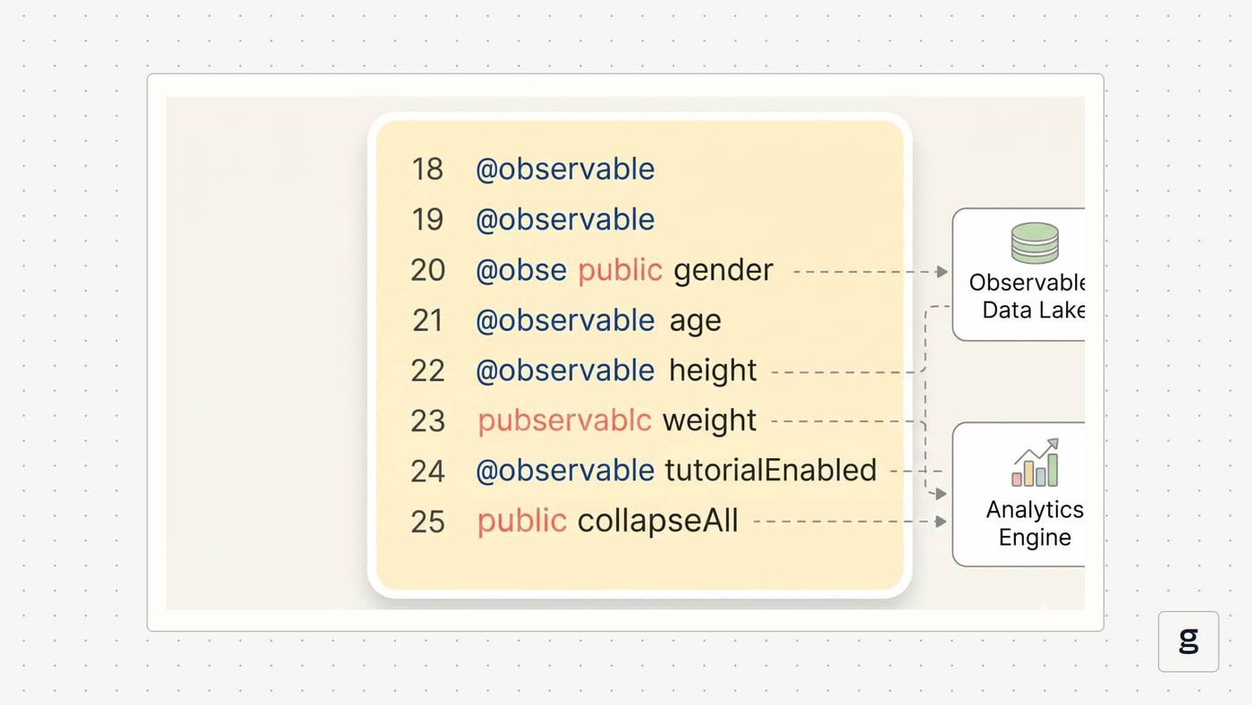Click the 'height' property name
Image resolution: width=1252 pixels, height=705 pixels.
coord(713,370)
